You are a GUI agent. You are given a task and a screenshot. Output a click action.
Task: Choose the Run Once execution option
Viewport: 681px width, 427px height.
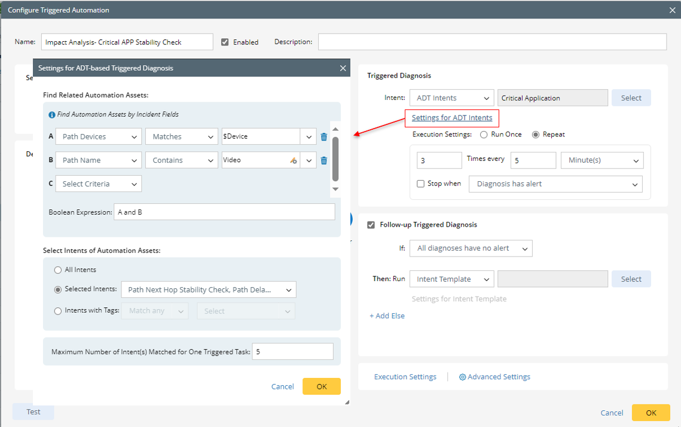(x=484, y=135)
